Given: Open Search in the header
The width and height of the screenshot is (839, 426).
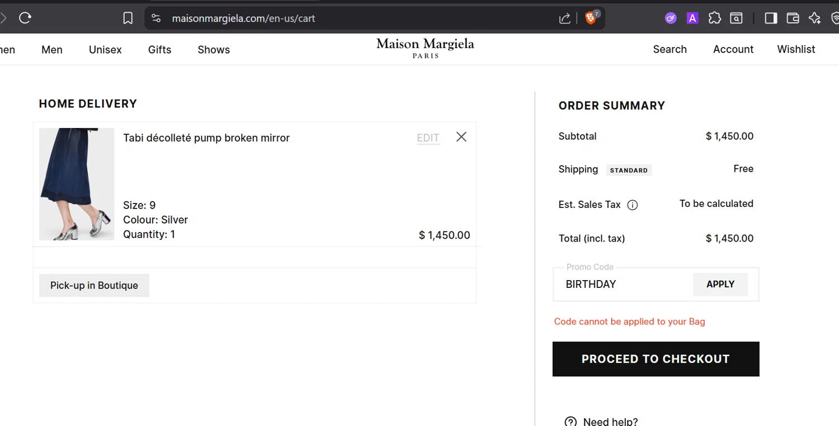Looking at the screenshot, I should point(670,49).
